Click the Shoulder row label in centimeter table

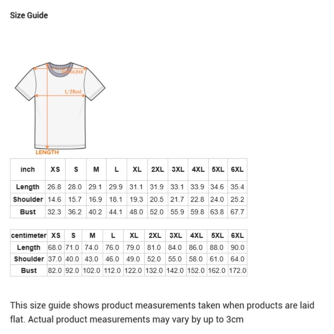click(29, 259)
